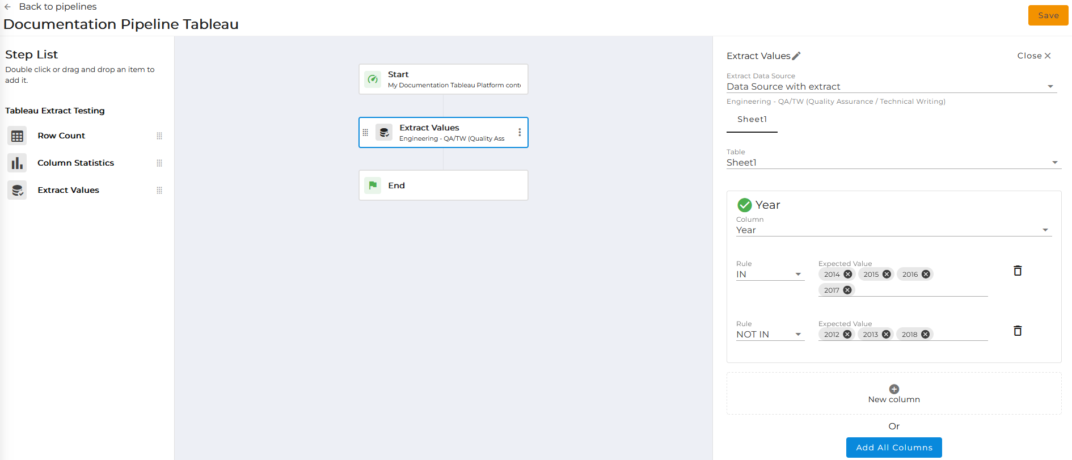Switch to the Sheet1 tab
Screen dimensions: 1072x460
[x=752, y=120]
